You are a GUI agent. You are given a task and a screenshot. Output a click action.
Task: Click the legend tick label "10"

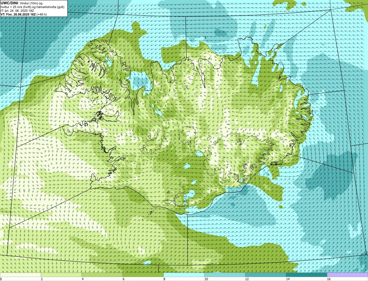206,279
